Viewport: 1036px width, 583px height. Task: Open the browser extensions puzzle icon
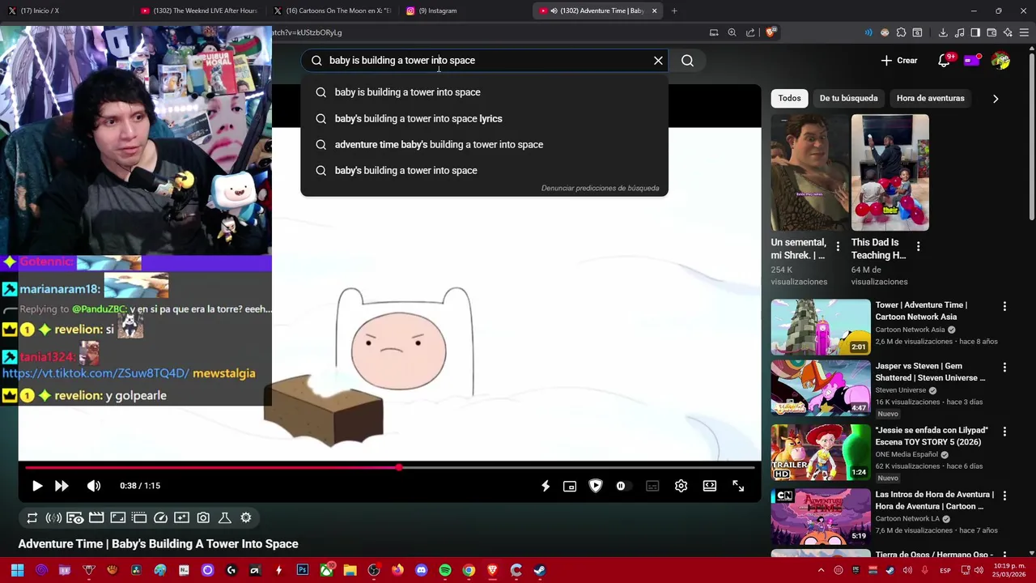[x=901, y=32]
